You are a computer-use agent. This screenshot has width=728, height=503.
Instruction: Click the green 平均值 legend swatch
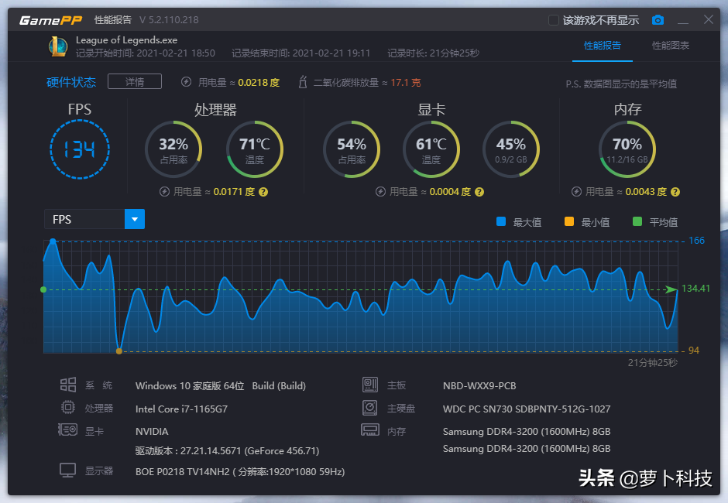637,221
